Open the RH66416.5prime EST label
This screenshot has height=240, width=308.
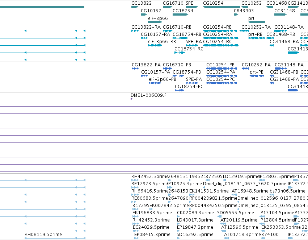tap(150, 191)
